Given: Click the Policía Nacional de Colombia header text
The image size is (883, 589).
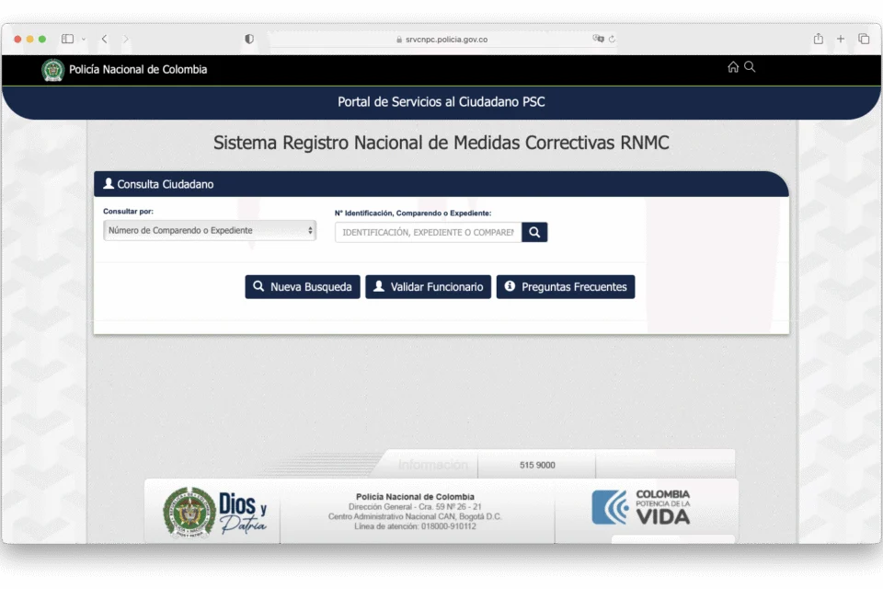Looking at the screenshot, I should click(138, 70).
